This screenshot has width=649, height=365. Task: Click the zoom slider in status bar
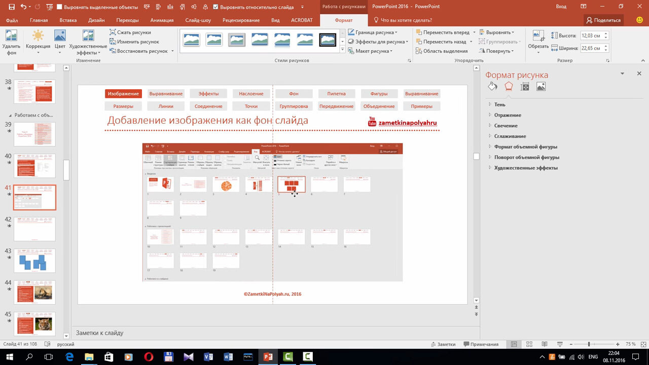pyautogui.click(x=589, y=344)
